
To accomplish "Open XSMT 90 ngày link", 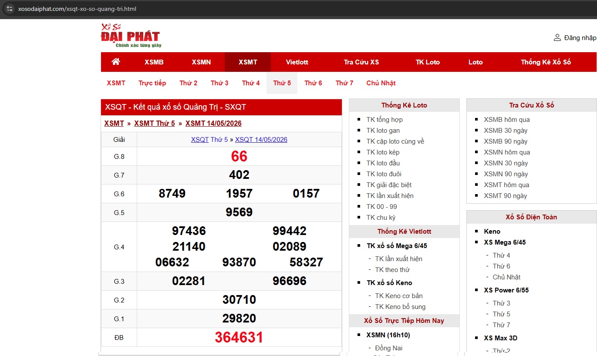I will (505, 196).
